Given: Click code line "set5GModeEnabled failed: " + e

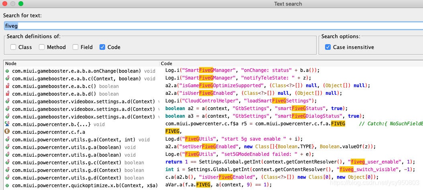Looking at the screenshot, I should [240, 154].
